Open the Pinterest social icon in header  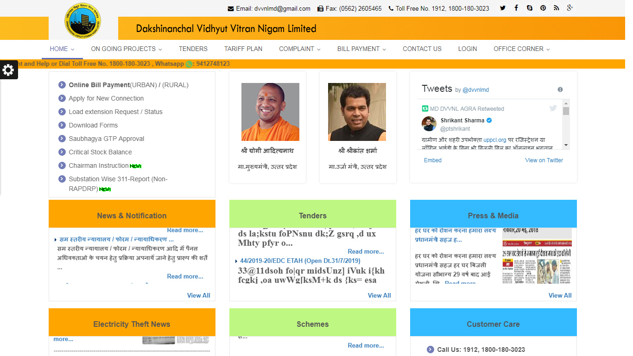(543, 8)
